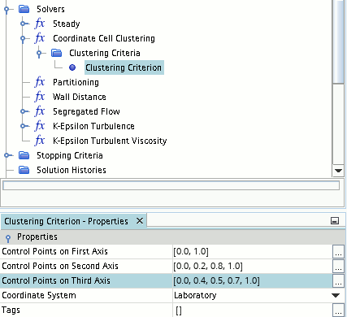Viewport: 347px width, 317px height.
Task: Expand the Segregated Flow node
Action: click(23, 111)
